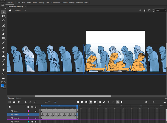Click the insert frame icon
The height and width of the screenshot is (123, 167).
point(86,102)
